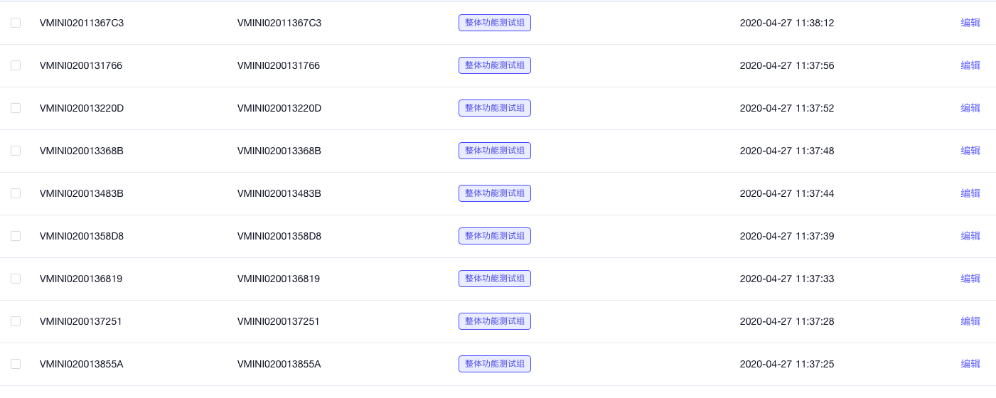
Task: Check the VMINI020013220D row checkbox
Action: pos(16,108)
